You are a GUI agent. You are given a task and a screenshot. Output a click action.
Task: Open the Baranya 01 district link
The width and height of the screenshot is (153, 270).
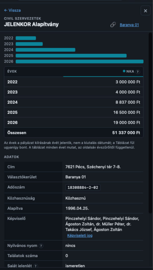click(129, 25)
